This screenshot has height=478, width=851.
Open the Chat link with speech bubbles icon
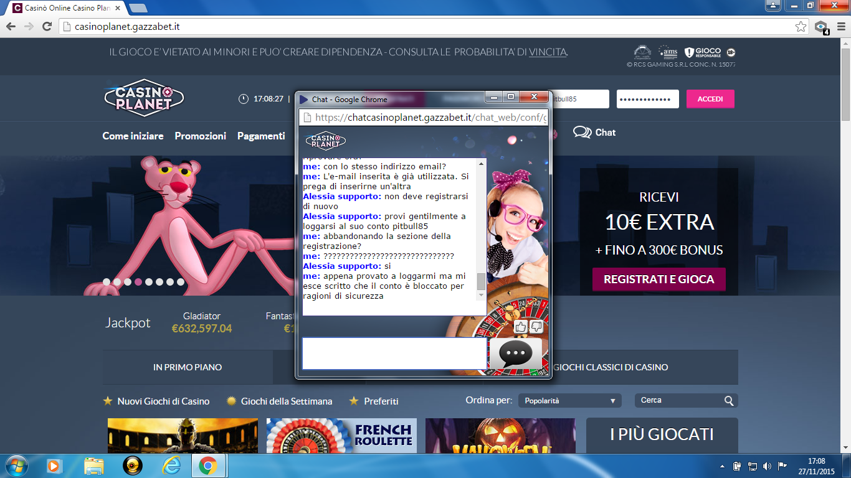pyautogui.click(x=594, y=132)
